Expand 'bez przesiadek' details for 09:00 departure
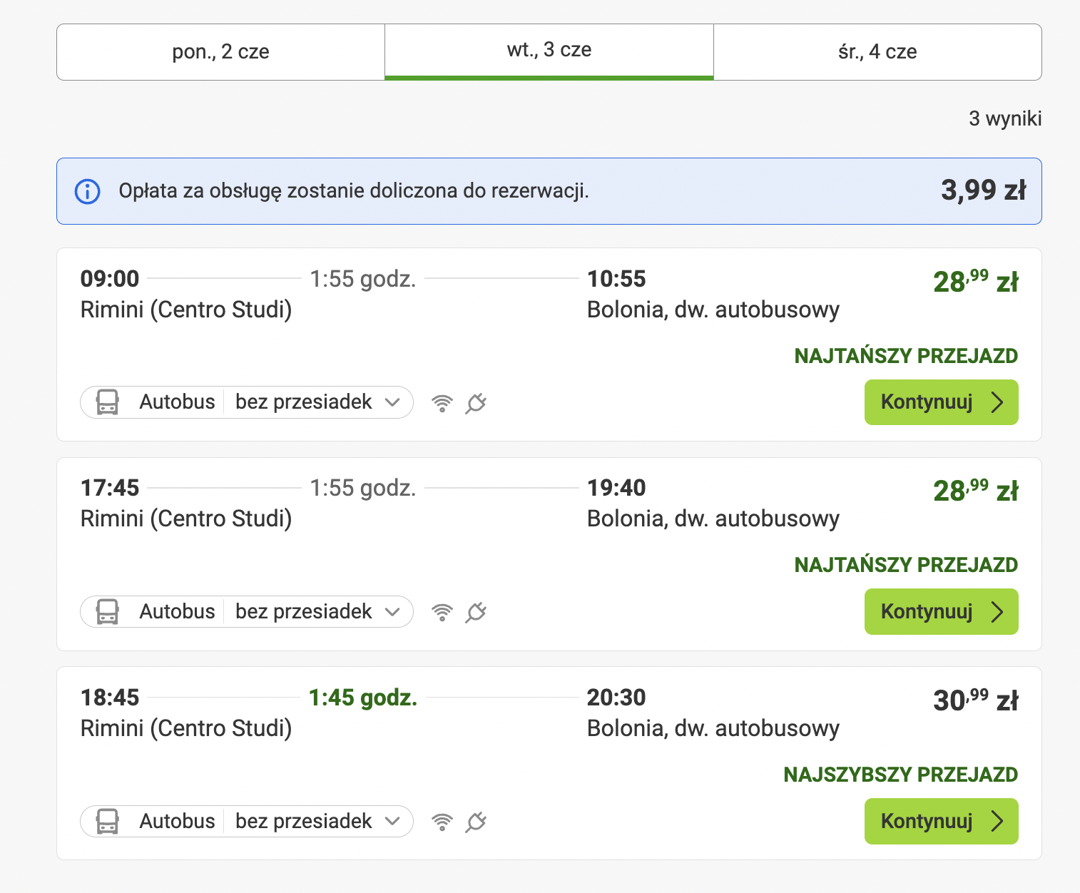 (x=317, y=402)
